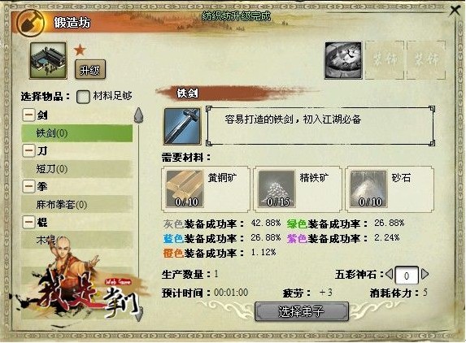This screenshot has height=343, width=466.
Task: Select the 砂石 material icon
Action: [x=368, y=189]
